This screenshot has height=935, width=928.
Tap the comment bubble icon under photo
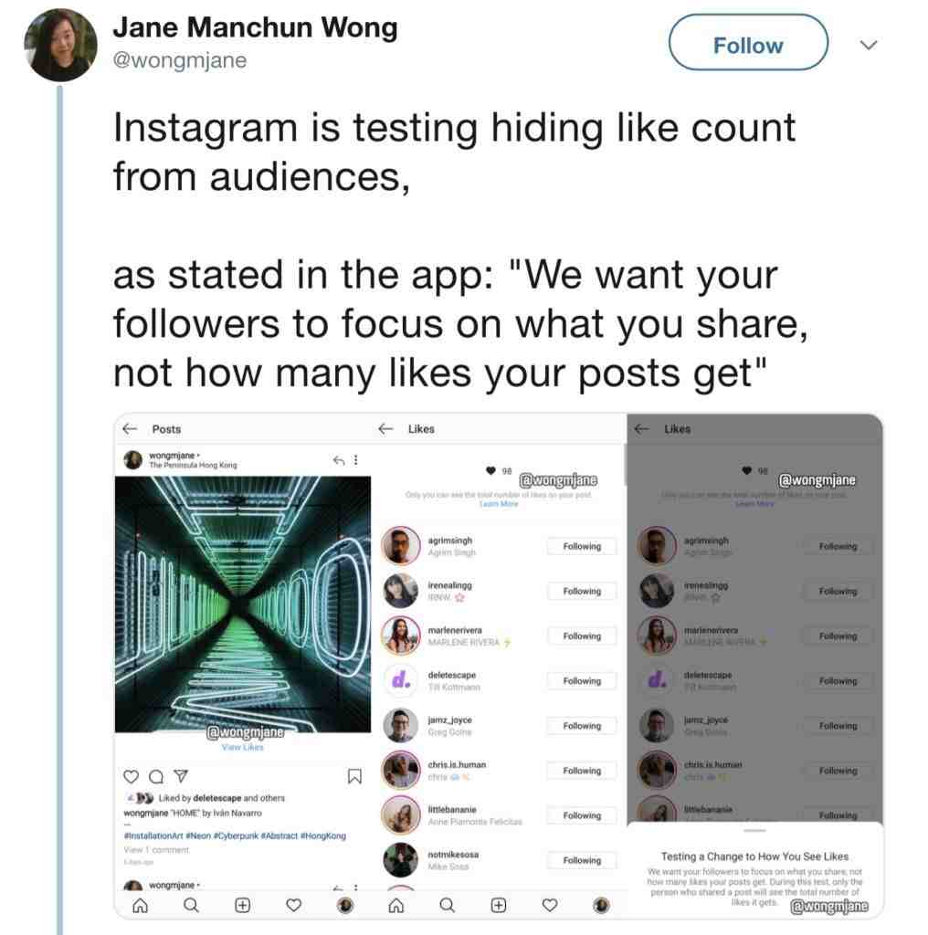click(155, 776)
